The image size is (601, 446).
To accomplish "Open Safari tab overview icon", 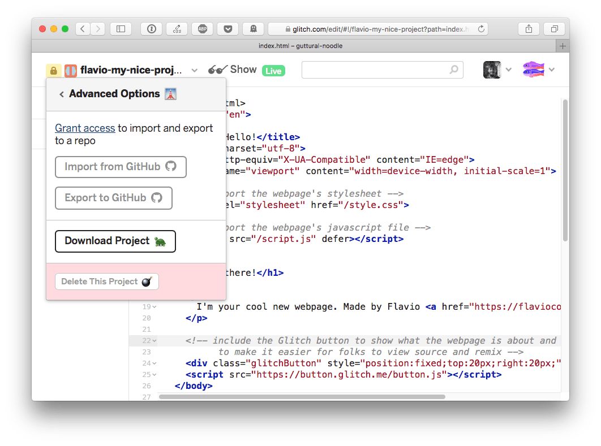I will 554,29.
